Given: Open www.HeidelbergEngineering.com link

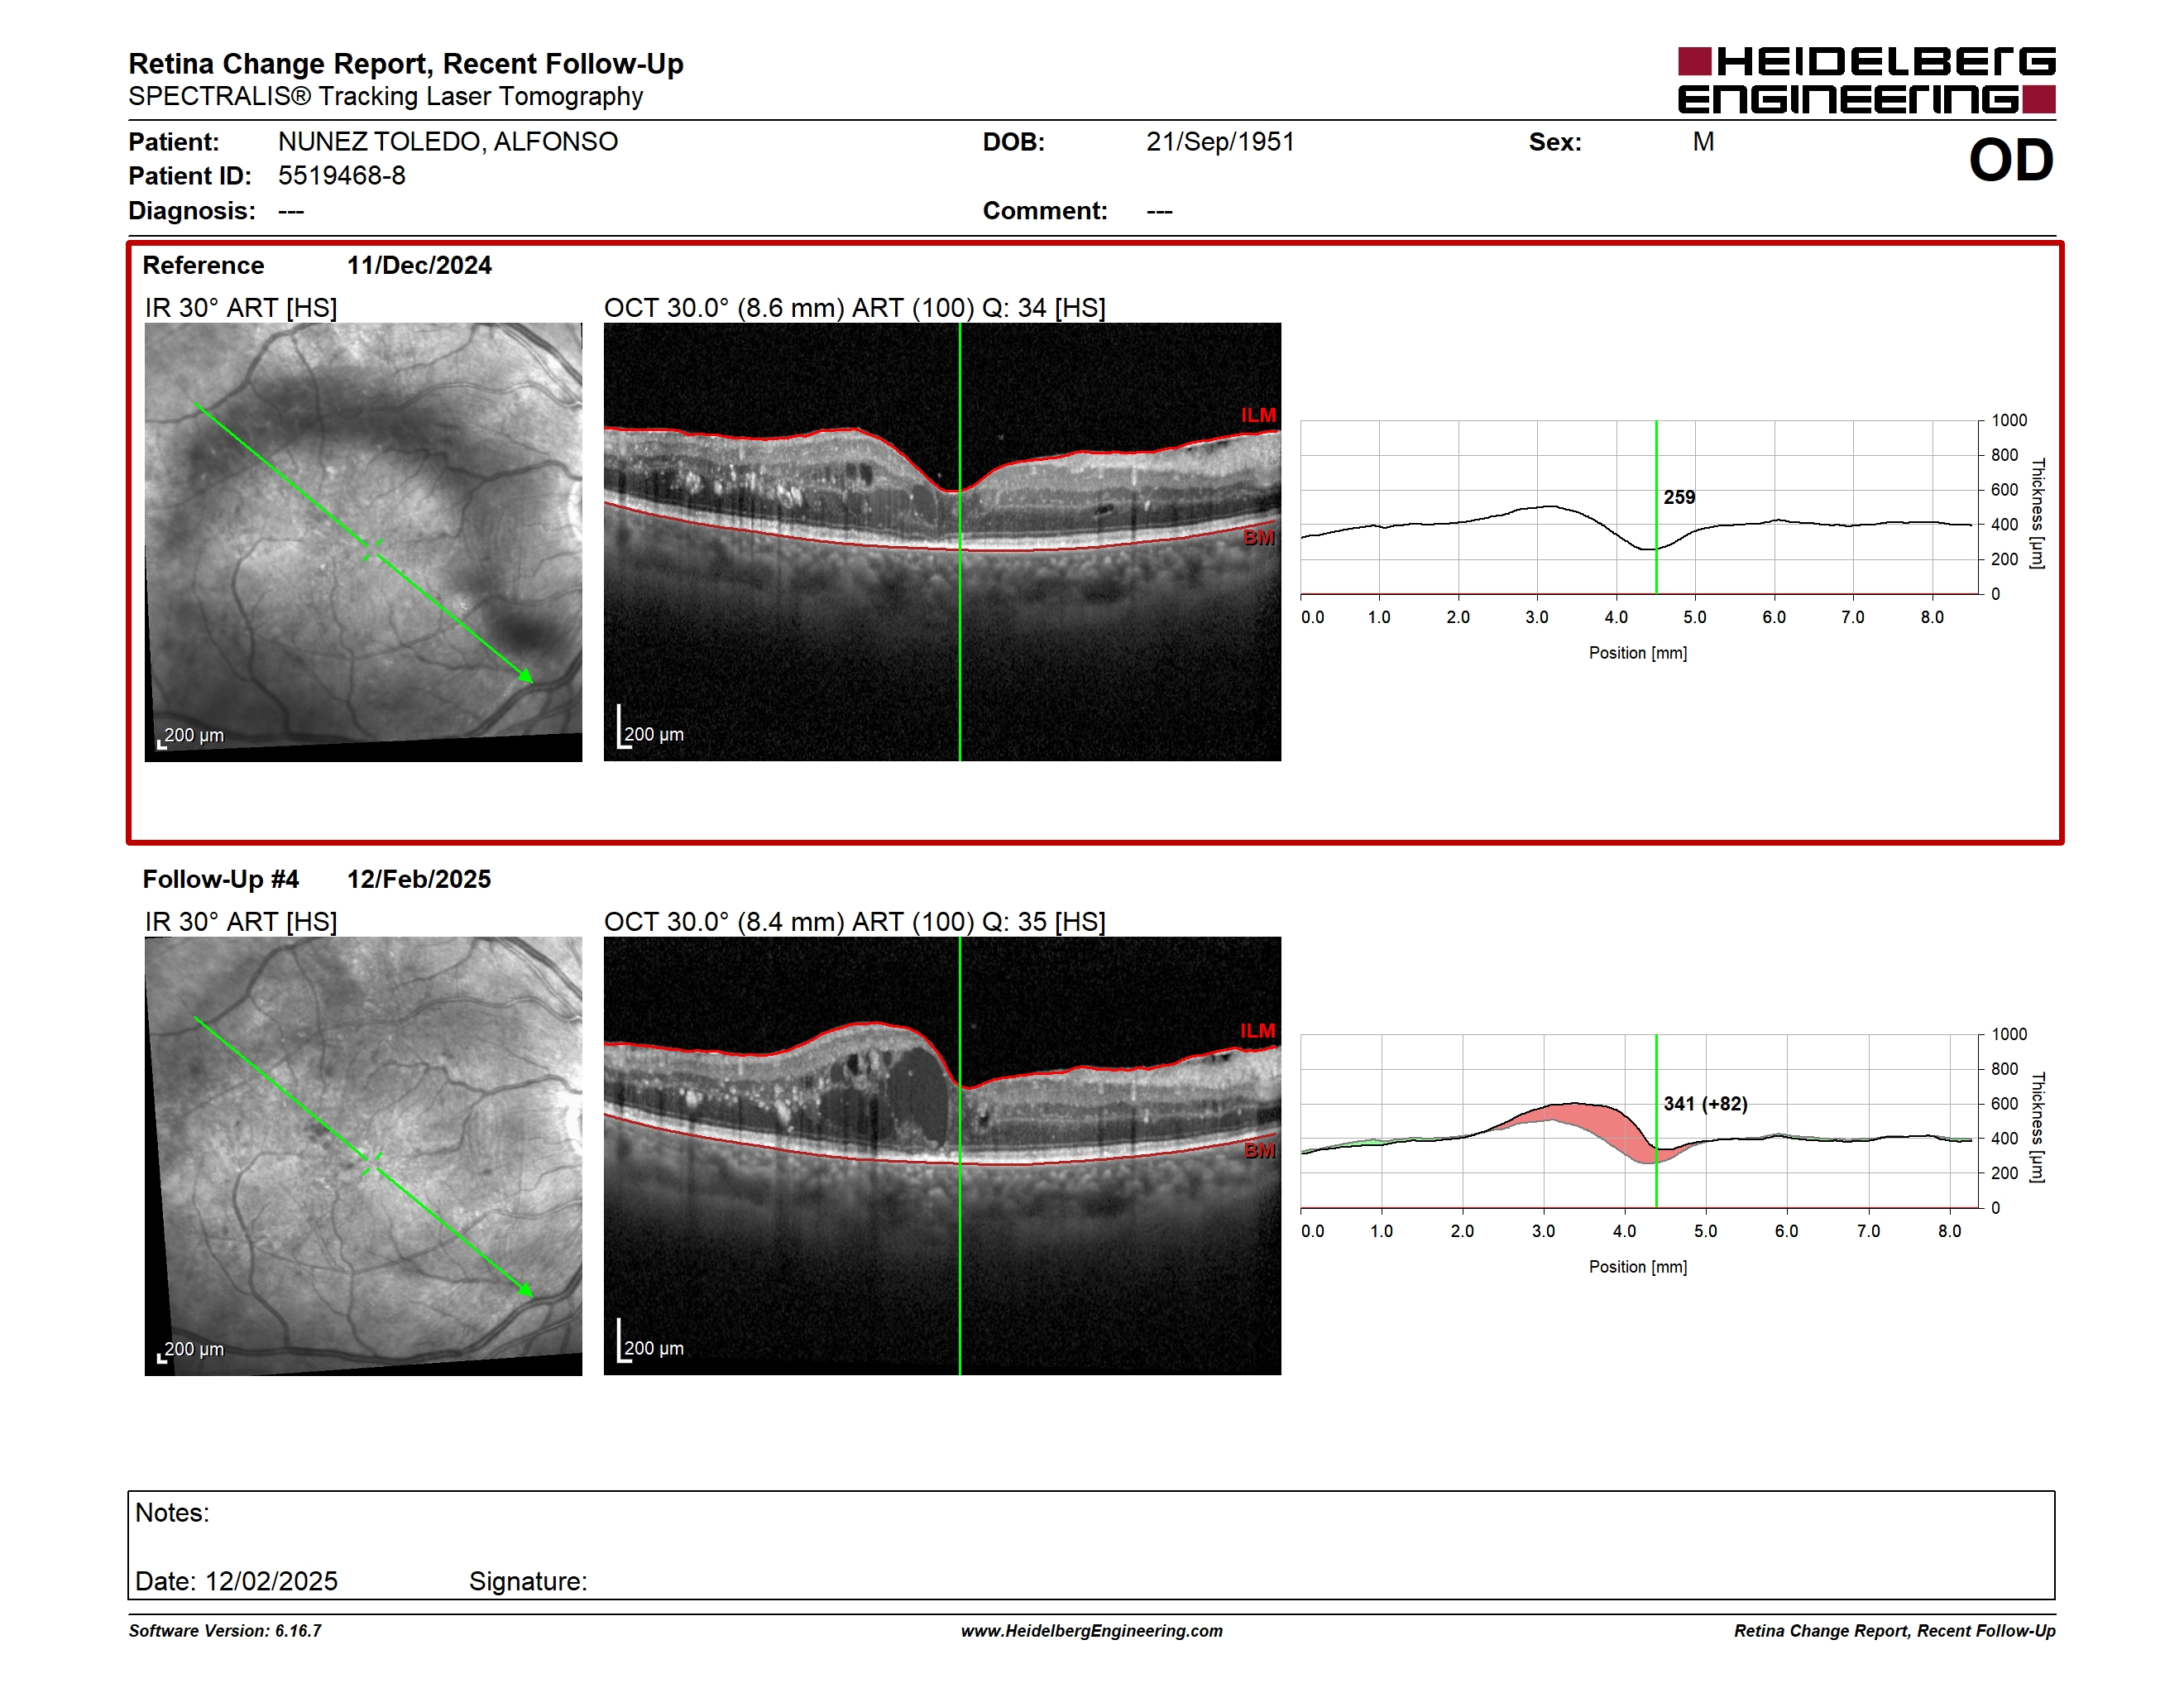Looking at the screenshot, I should point(1091,1631).
